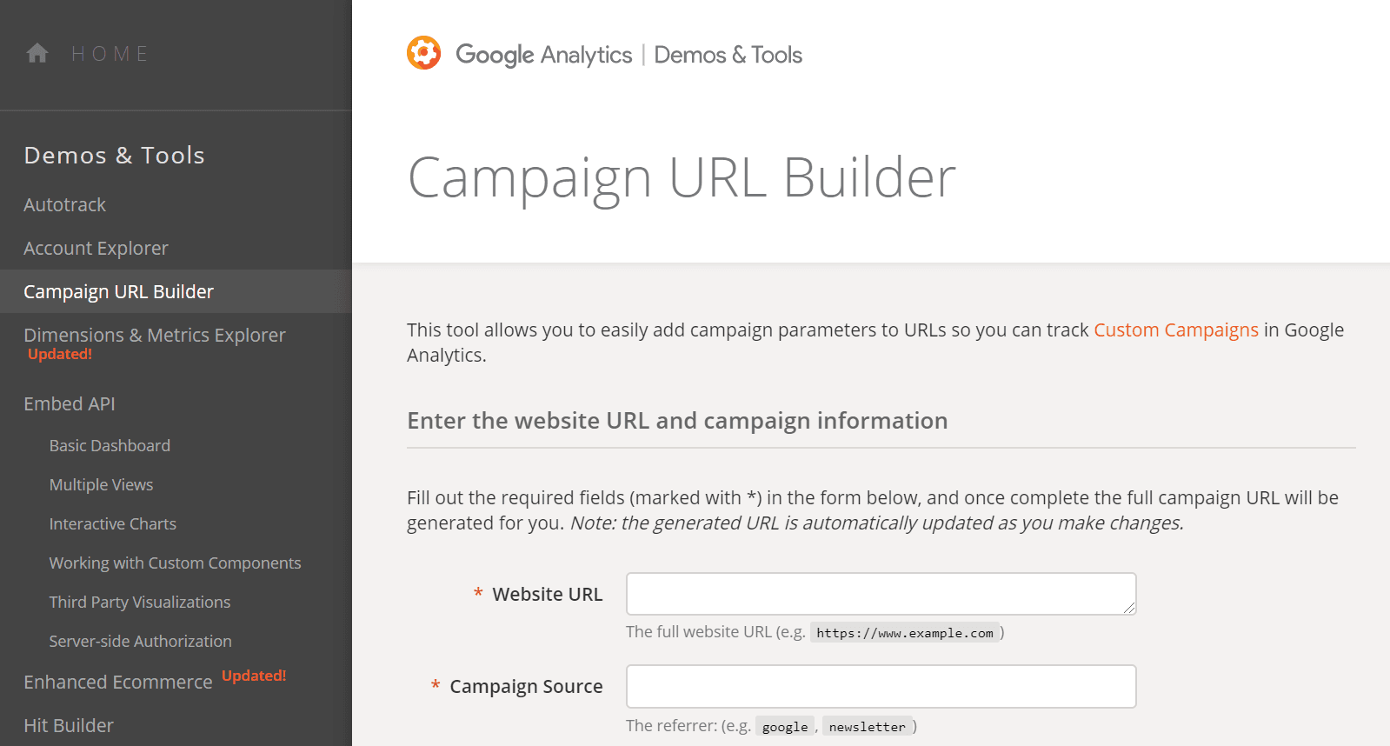Go to Third Party Visualizations
The height and width of the screenshot is (746, 1390).
pos(139,603)
